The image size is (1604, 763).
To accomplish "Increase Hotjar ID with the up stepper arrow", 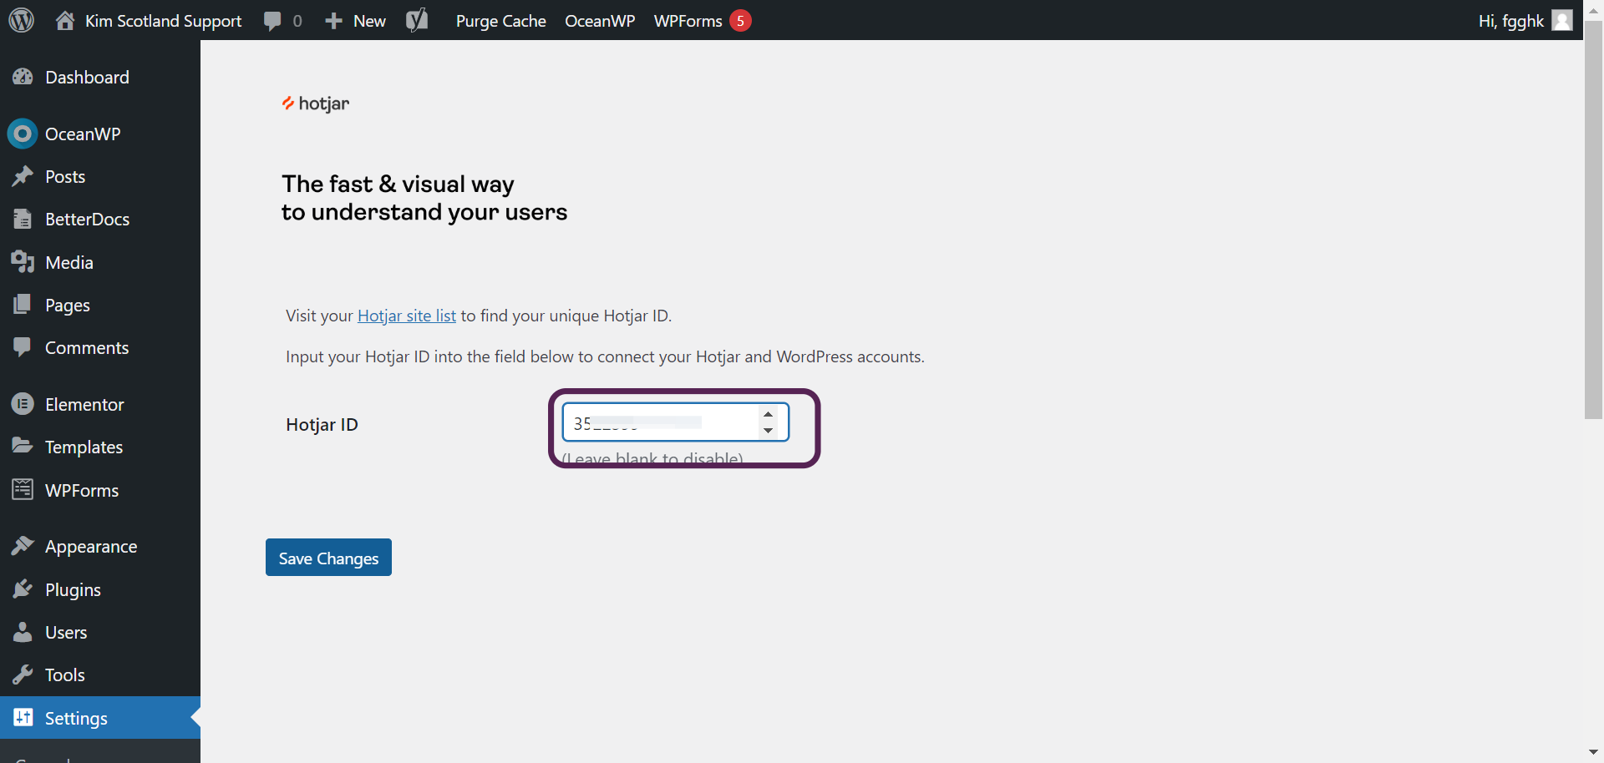I will click(x=768, y=414).
